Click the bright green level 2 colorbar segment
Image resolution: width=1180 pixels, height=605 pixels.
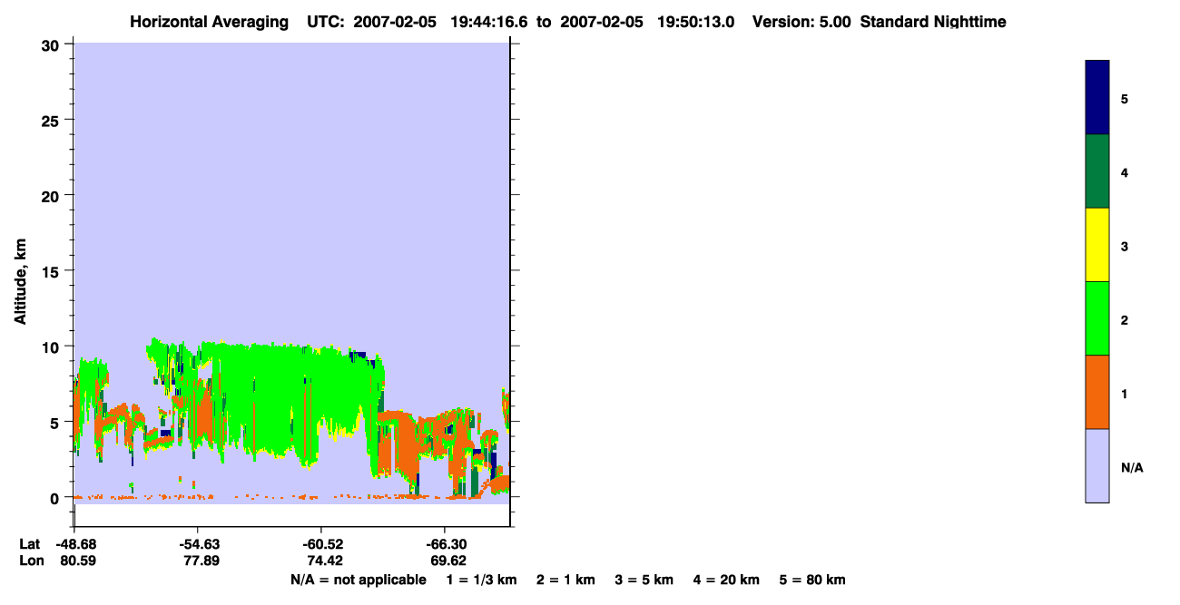(x=1096, y=318)
